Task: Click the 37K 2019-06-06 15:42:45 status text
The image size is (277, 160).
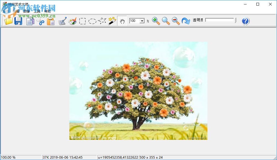Action: click(63, 157)
